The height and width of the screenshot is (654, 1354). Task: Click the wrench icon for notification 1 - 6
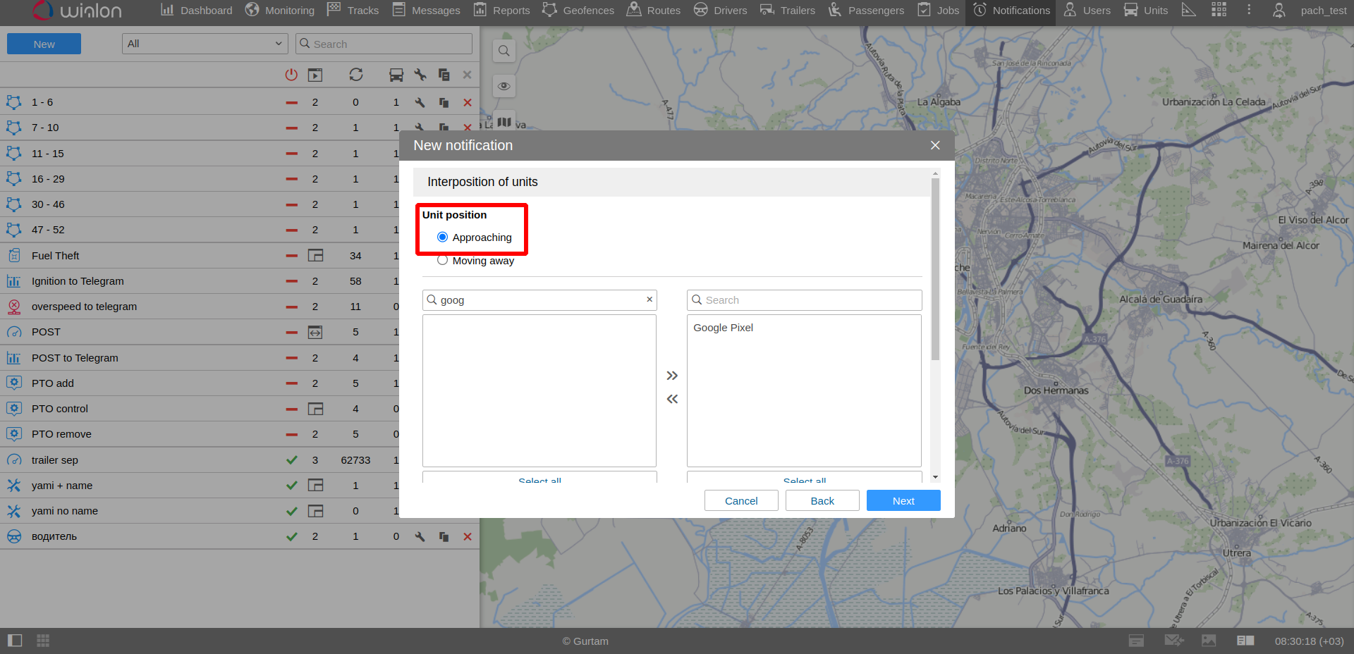click(420, 102)
